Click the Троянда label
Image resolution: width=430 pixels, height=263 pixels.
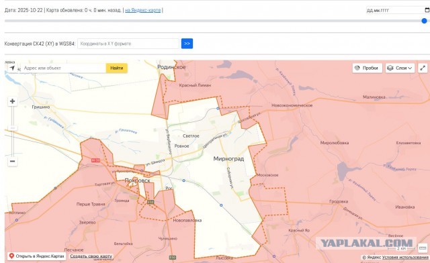[122, 201]
